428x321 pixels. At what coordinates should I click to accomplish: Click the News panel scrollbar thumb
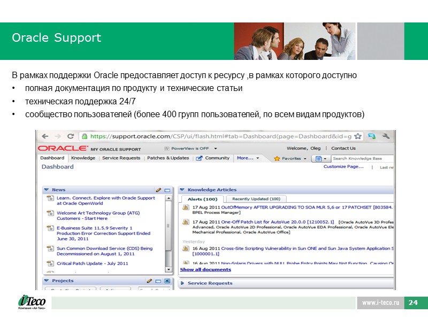coord(169,226)
